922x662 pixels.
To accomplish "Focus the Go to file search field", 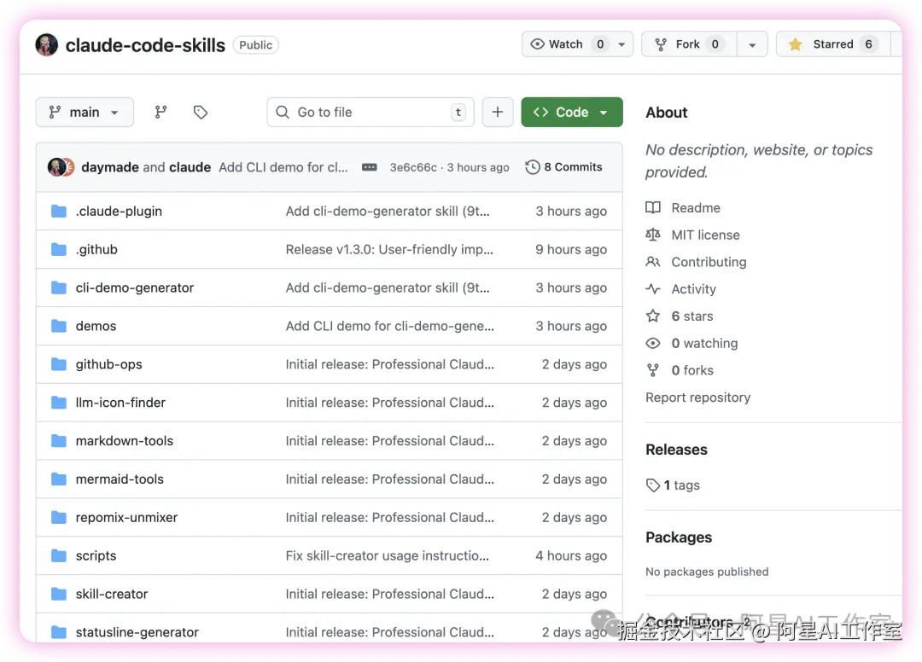I will coord(371,113).
